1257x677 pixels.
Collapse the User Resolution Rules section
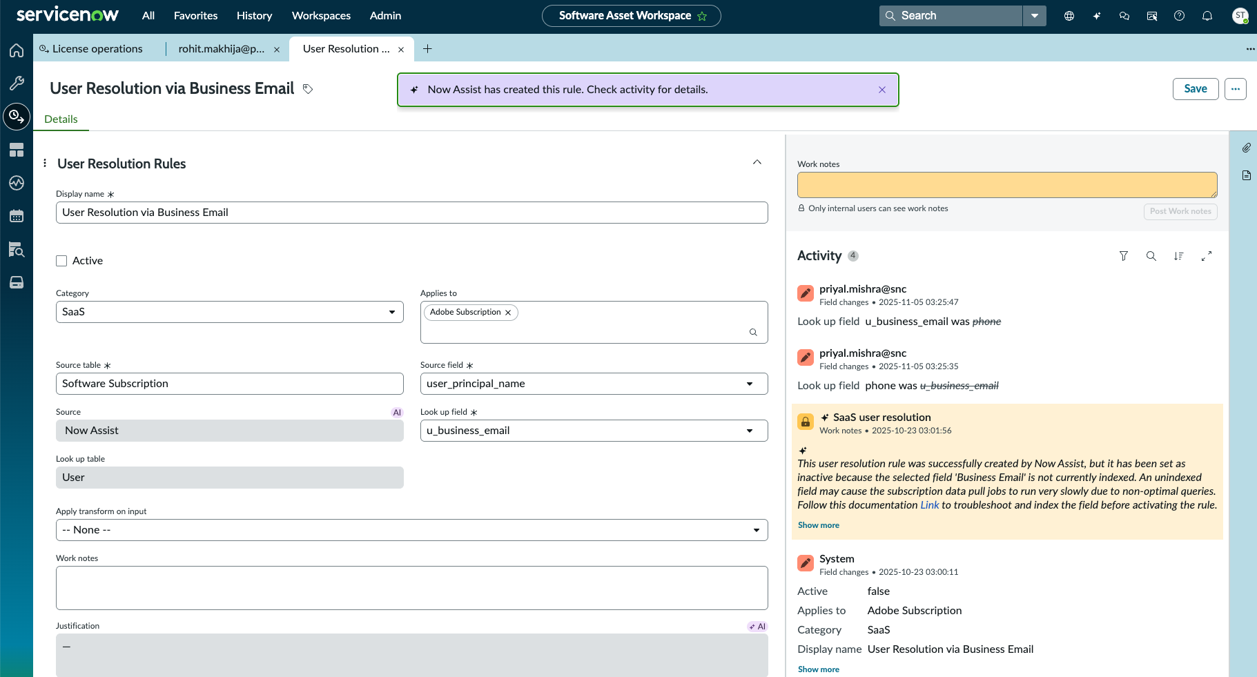pyautogui.click(x=757, y=162)
